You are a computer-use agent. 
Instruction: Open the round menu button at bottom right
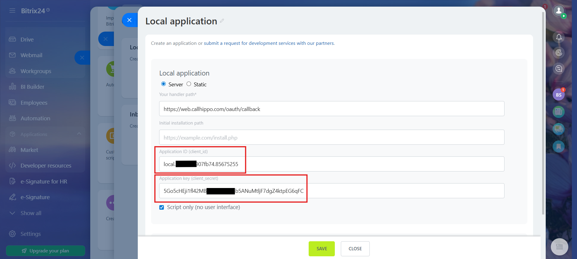click(559, 247)
